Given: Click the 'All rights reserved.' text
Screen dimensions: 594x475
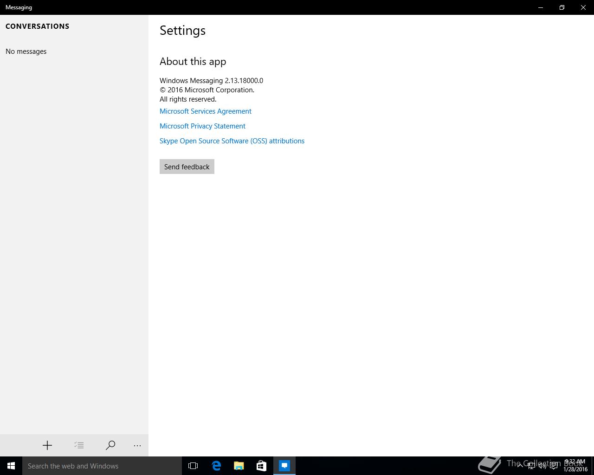Looking at the screenshot, I should coord(188,99).
